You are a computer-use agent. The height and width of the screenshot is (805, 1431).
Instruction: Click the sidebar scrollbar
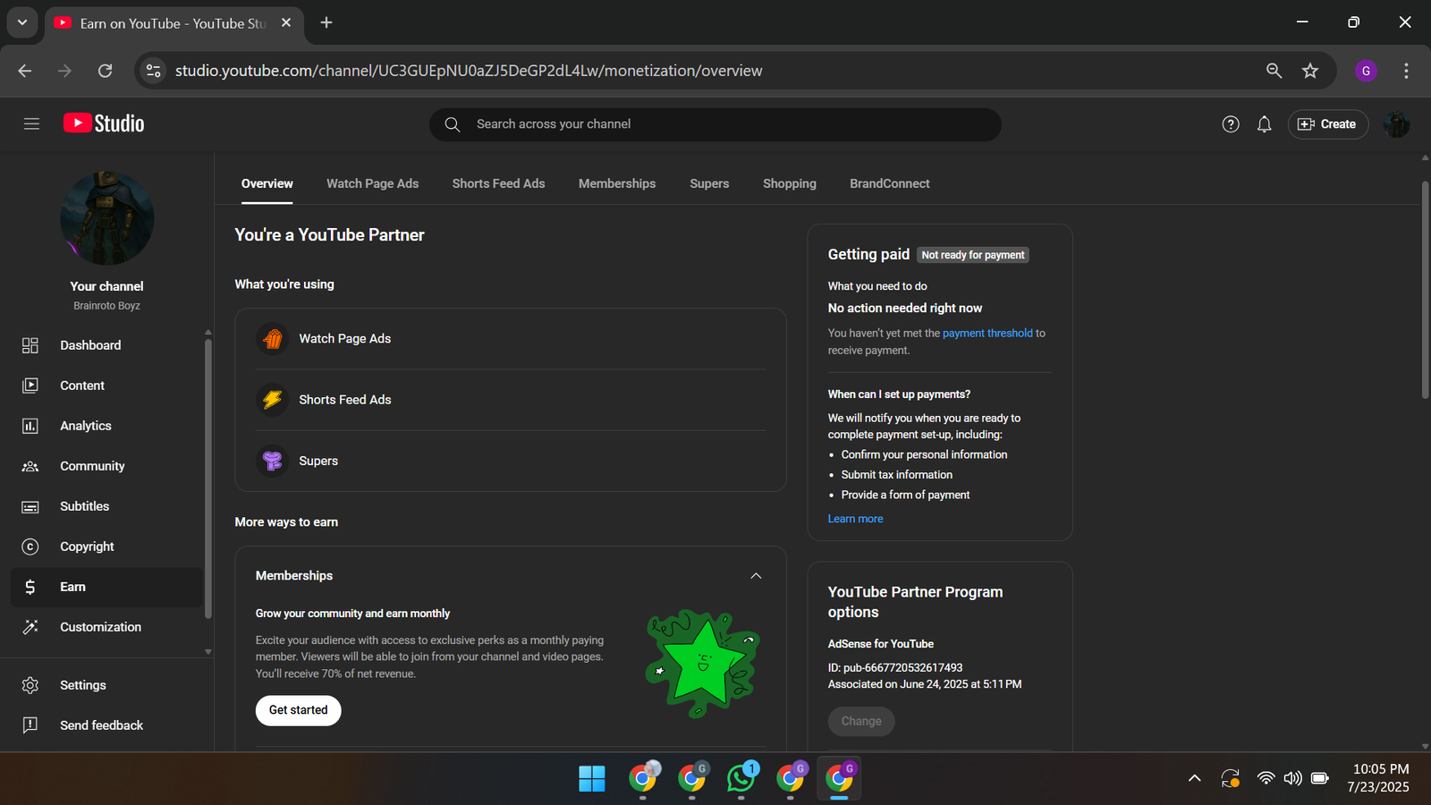point(207,479)
